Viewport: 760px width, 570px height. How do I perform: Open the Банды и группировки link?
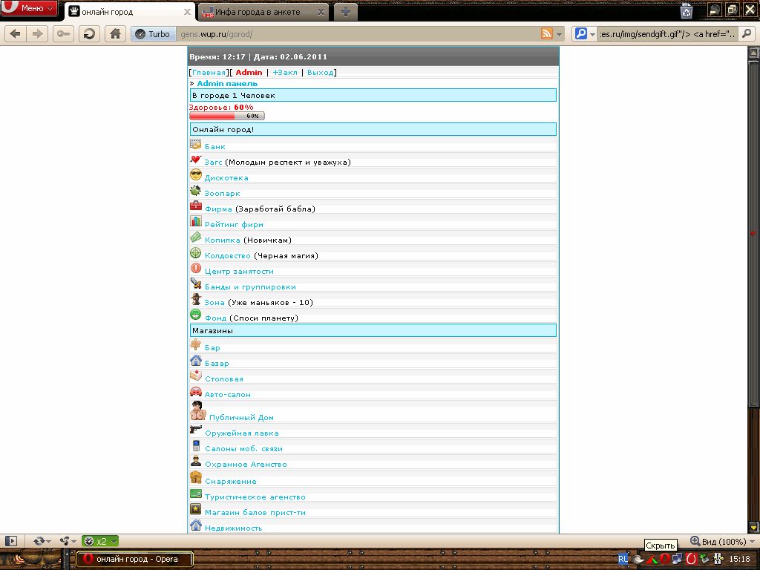pyautogui.click(x=250, y=286)
